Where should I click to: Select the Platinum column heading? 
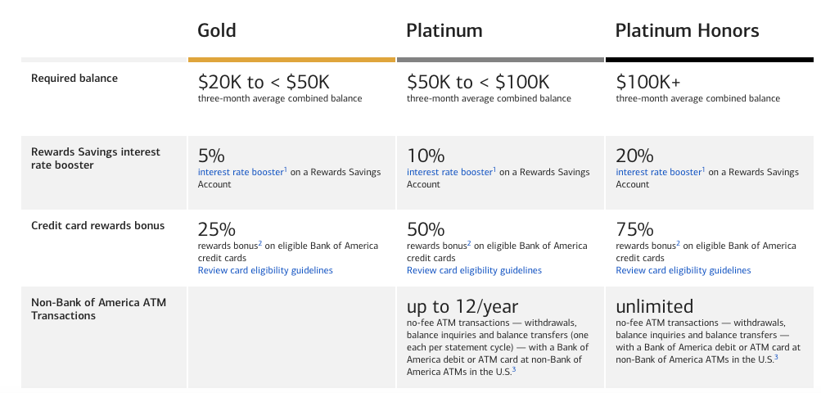point(444,31)
